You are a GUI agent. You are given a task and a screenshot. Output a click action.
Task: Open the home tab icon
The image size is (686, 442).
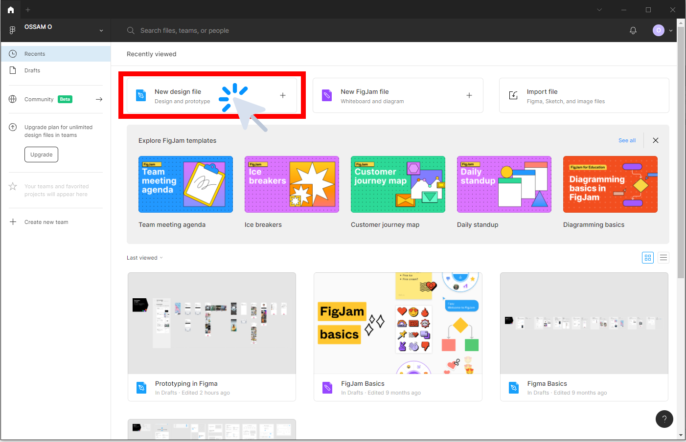[11, 10]
